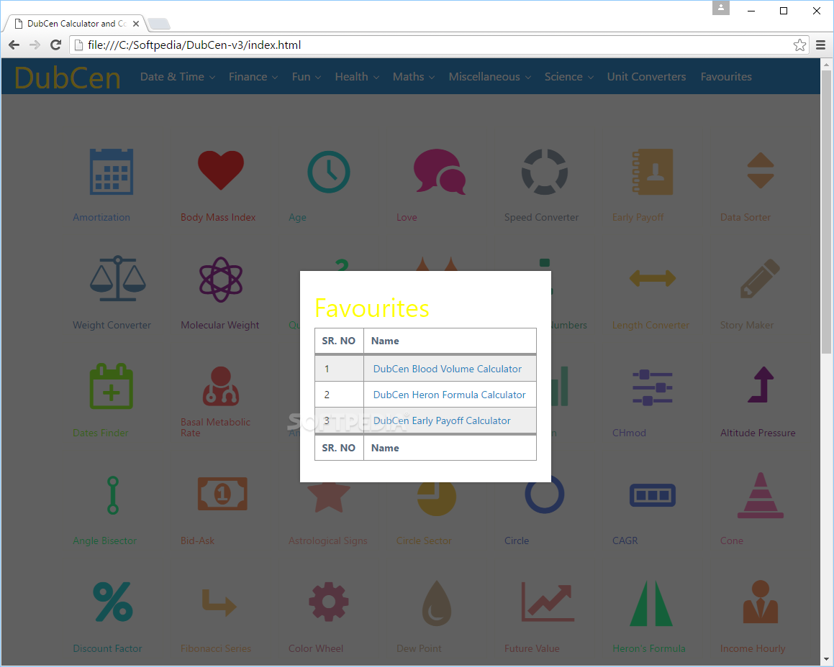Open DubCen Early Payoff Calculator link
Viewport: 834px width, 667px height.
[x=442, y=420]
